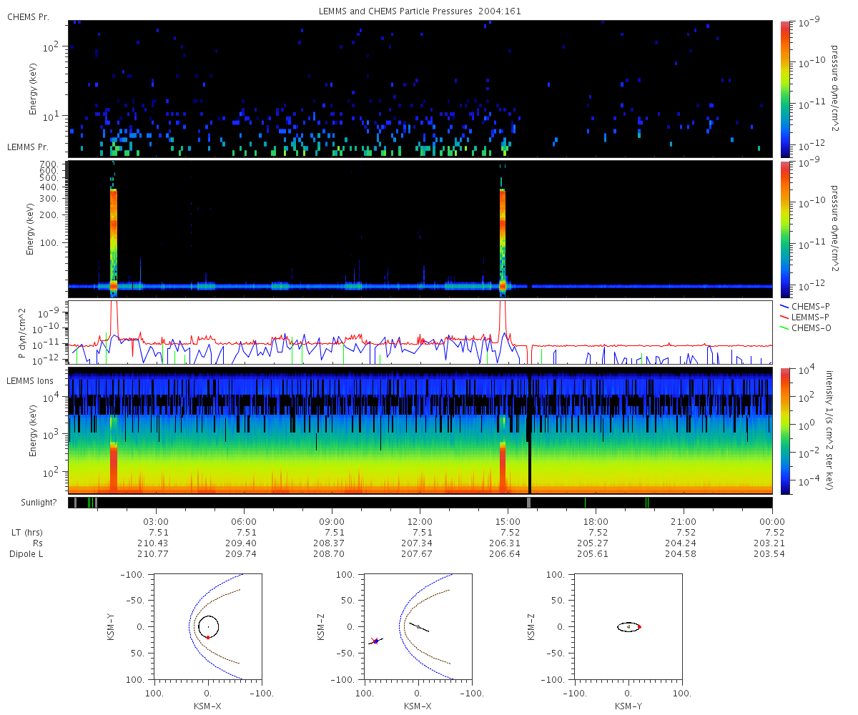The width and height of the screenshot is (858, 715).
Task: Select the 12:00 time axis label
Action: coord(420,521)
